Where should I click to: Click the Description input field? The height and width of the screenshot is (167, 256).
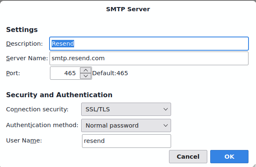[149, 44]
